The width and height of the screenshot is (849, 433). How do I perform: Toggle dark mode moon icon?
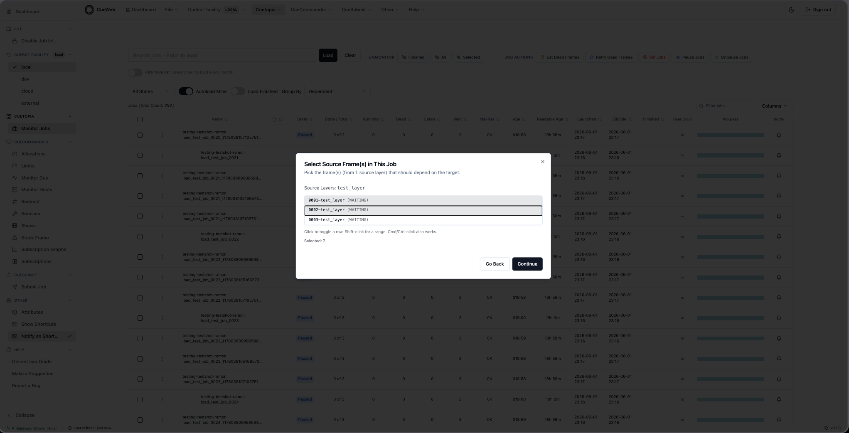tap(791, 10)
